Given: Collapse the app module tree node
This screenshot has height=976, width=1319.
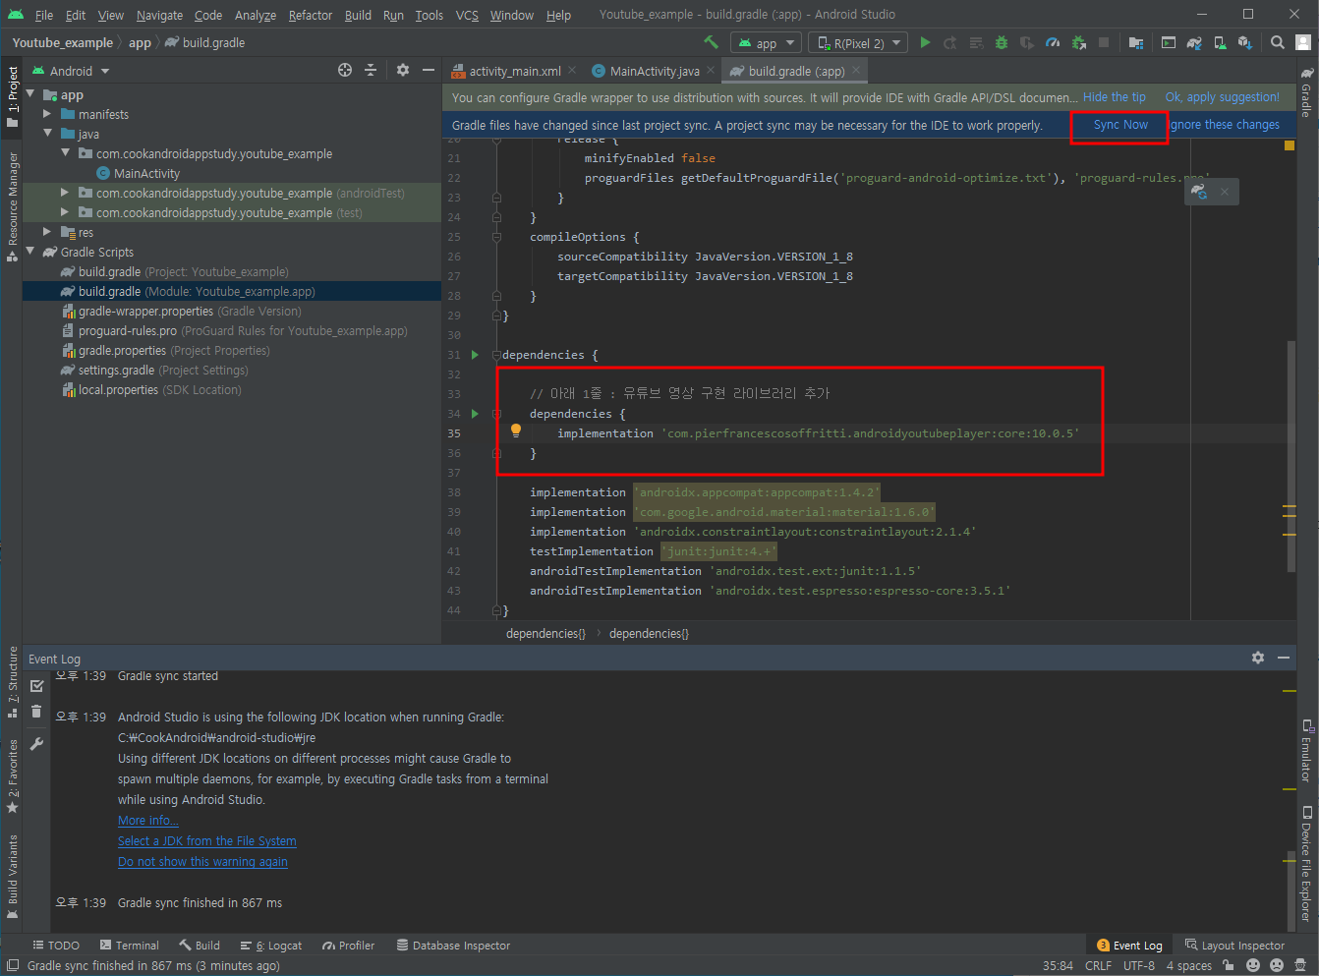Looking at the screenshot, I should 30,94.
